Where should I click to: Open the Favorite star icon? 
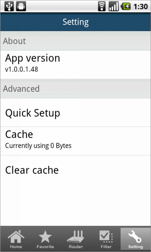click(45, 237)
